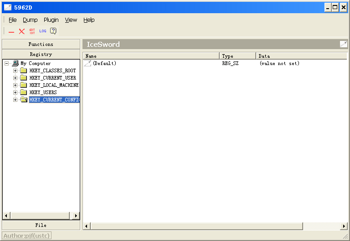Click the tree scrollbar right arrow

tap(76, 216)
